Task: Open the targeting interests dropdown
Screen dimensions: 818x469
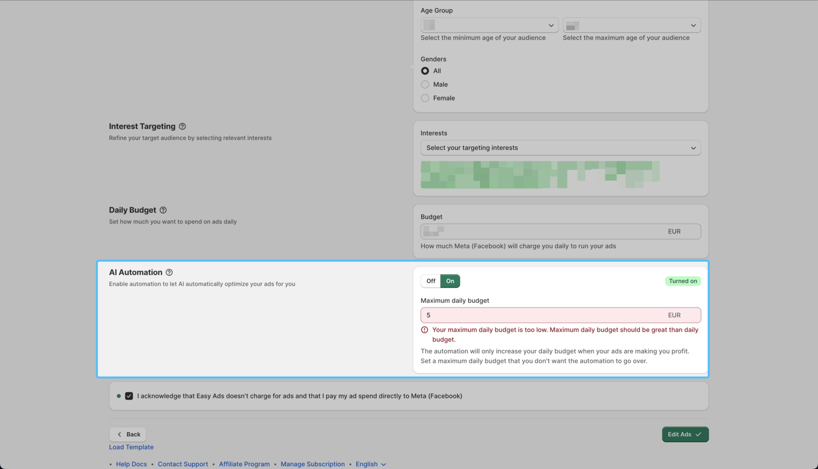Action: click(x=560, y=148)
